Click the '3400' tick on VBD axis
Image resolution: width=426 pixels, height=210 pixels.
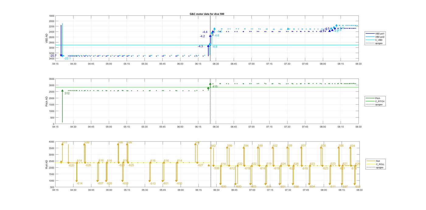[52, 58]
